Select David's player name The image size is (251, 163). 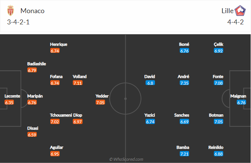click(150, 76)
